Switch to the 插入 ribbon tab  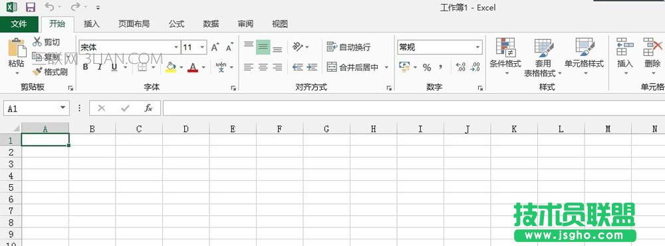(x=92, y=24)
